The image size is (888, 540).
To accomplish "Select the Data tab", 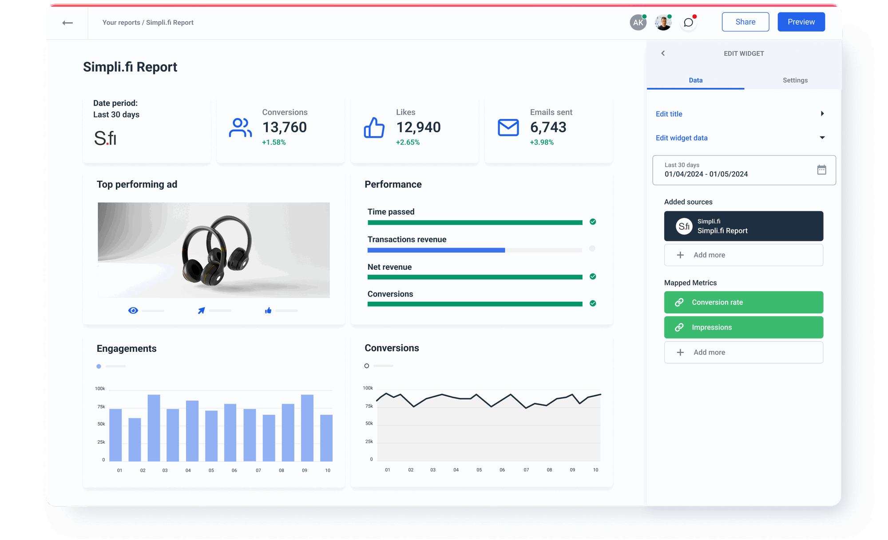I will point(695,80).
